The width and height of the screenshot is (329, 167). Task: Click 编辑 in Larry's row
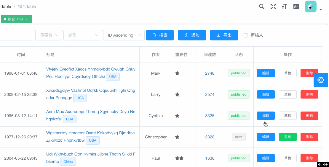(x=266, y=94)
